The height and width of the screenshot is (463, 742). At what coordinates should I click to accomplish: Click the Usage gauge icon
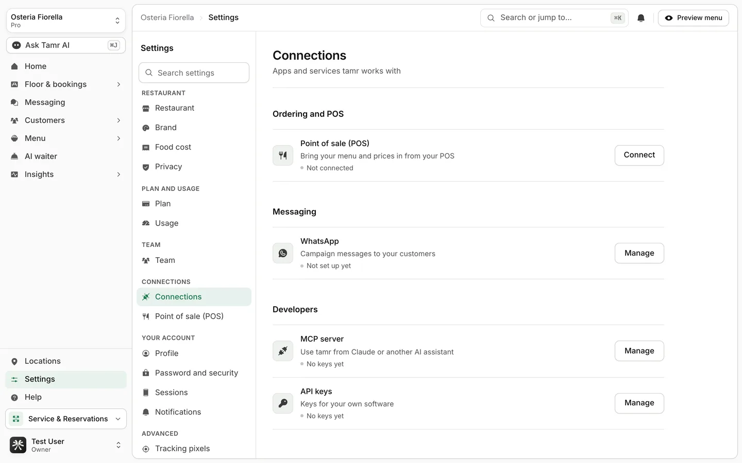coord(146,223)
